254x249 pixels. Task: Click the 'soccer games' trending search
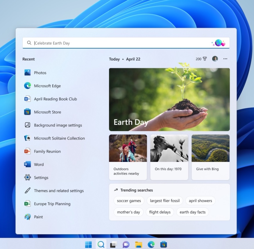point(129,200)
